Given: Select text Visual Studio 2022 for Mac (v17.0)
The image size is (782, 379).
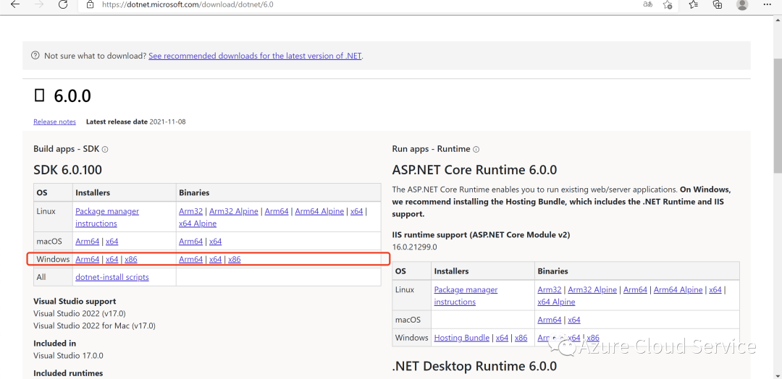Looking at the screenshot, I should coord(94,326).
